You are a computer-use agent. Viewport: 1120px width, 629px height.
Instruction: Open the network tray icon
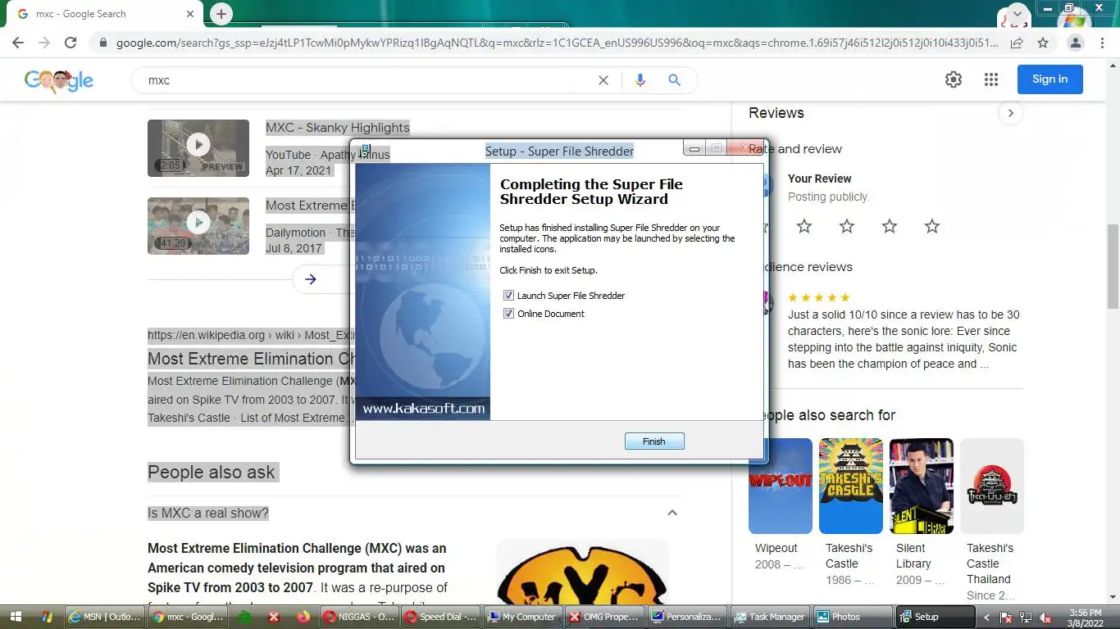1026,618
